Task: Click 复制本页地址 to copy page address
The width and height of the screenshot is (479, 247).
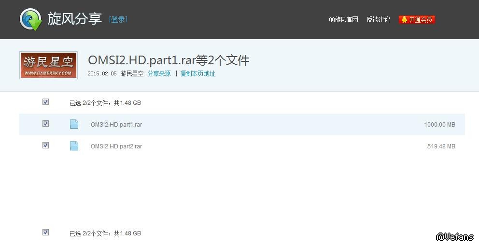Action: point(197,73)
